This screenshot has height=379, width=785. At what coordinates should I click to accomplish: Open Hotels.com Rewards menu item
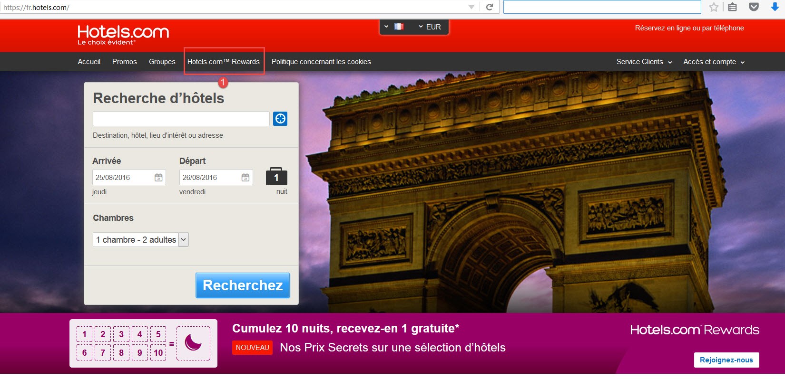pyautogui.click(x=224, y=62)
